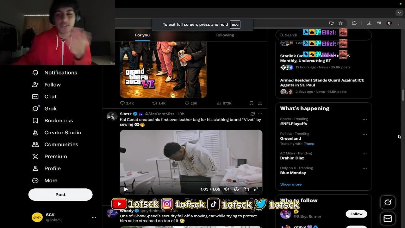Open Chat in the sidebar
Viewport: 405px width, 228px height.
coord(44,97)
